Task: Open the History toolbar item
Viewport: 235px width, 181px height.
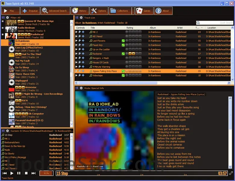Action: pos(79,11)
